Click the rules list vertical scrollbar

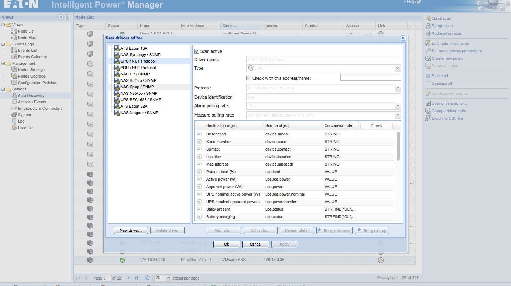pos(398,146)
